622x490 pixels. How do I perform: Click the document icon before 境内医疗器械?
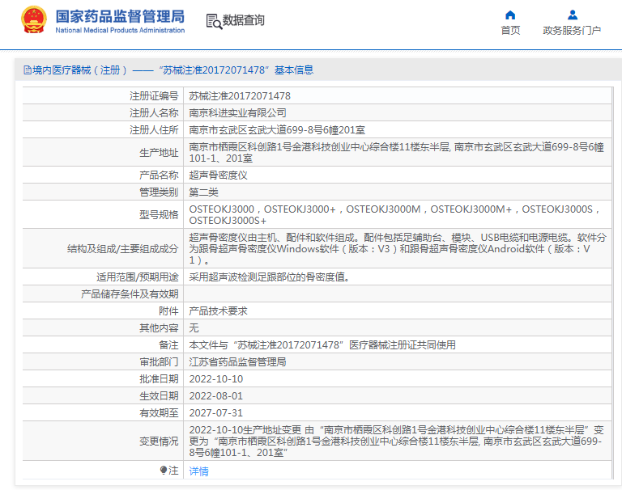pos(28,70)
